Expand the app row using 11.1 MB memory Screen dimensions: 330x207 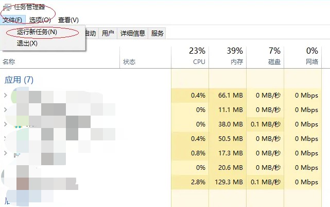click(6, 110)
